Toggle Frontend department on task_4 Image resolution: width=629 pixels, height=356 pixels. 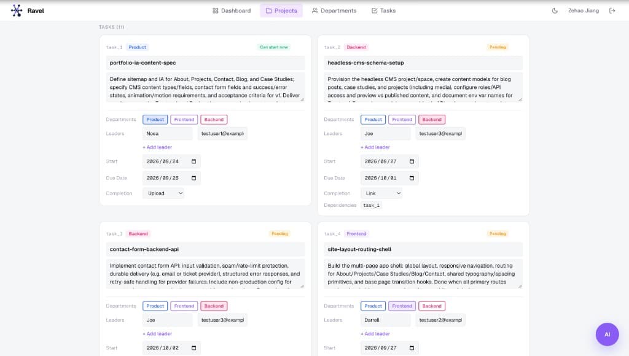[x=402, y=306]
